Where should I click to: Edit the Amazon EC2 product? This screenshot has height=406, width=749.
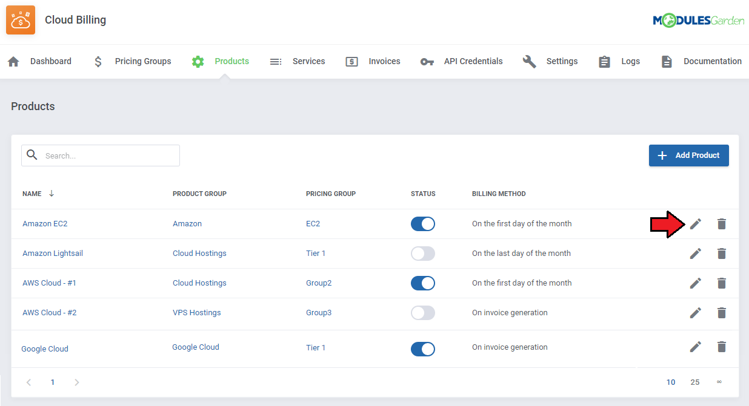tap(696, 224)
